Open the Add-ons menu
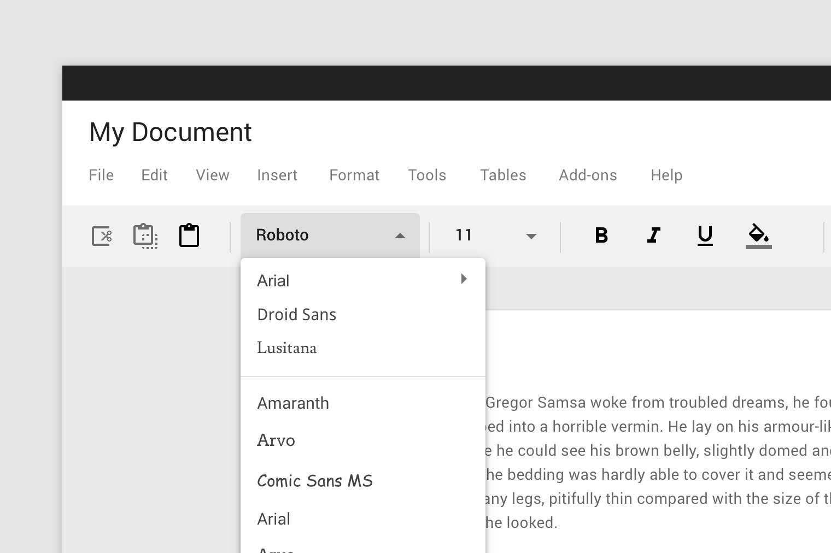 [588, 175]
